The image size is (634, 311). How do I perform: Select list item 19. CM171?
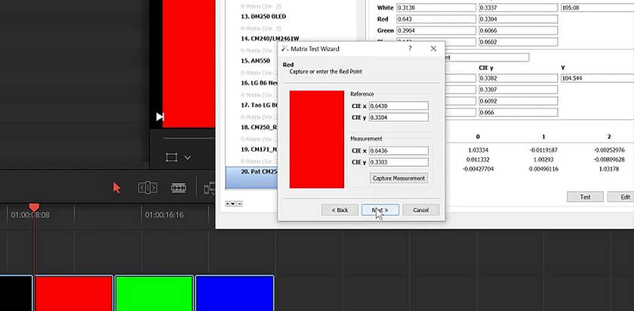(259, 149)
